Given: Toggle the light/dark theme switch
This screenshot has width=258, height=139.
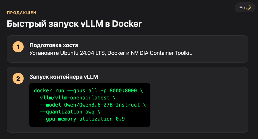Looking at the screenshot, I should tap(245, 7).
